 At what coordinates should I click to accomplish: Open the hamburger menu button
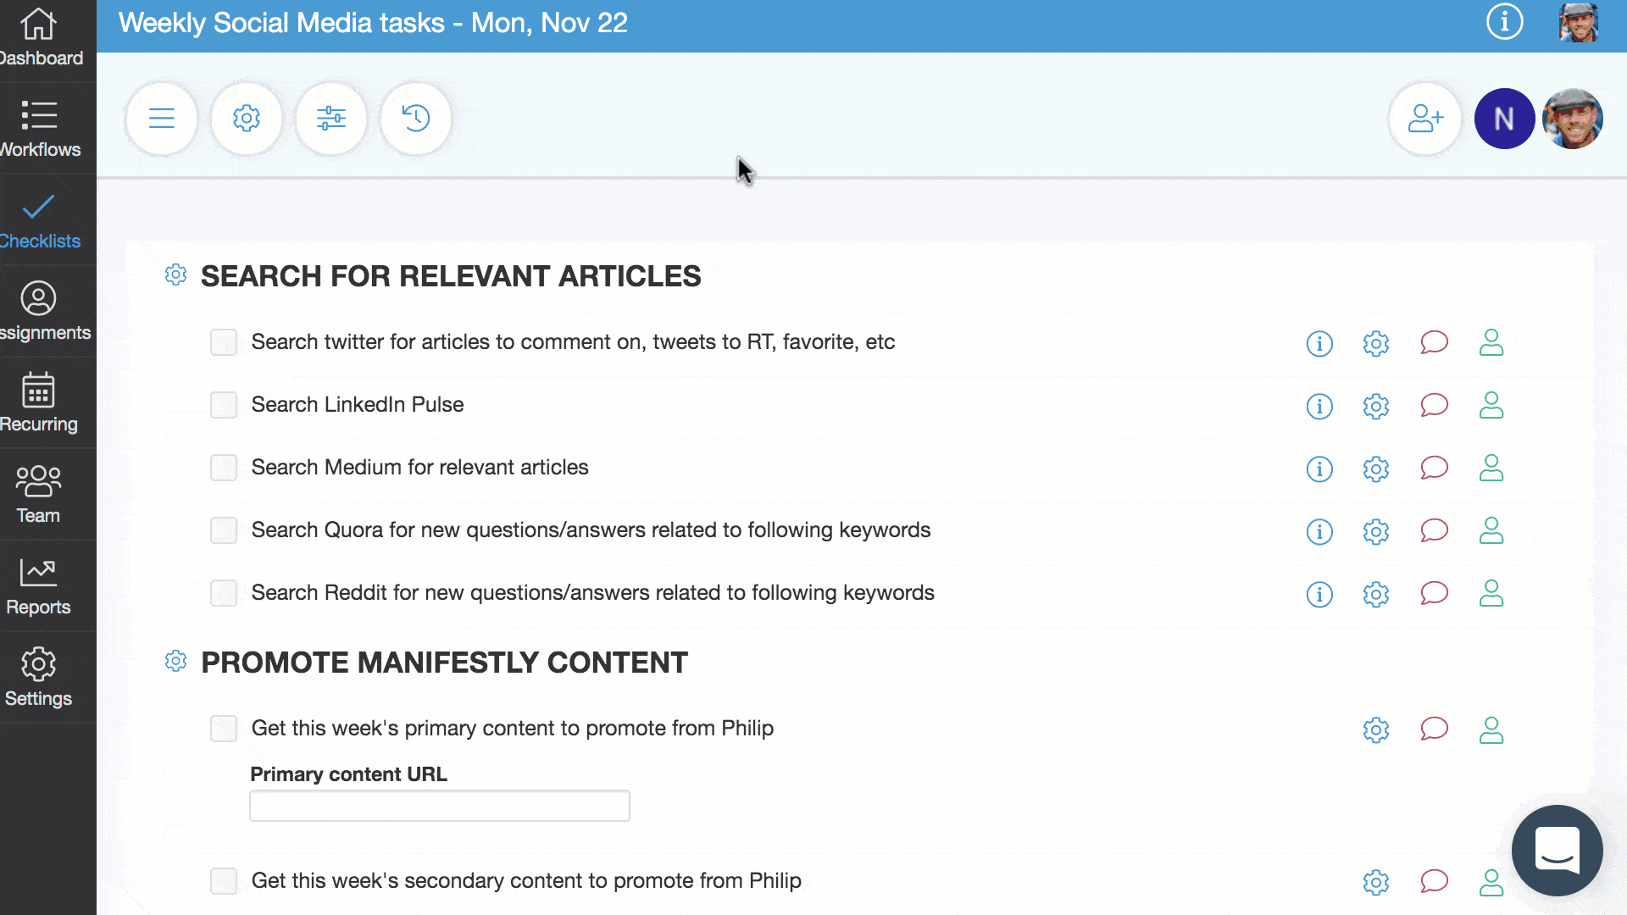tap(161, 118)
